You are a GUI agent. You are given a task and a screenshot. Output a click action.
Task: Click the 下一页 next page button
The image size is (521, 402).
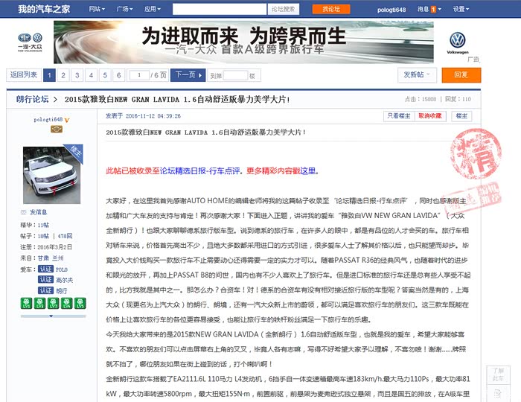coord(188,74)
